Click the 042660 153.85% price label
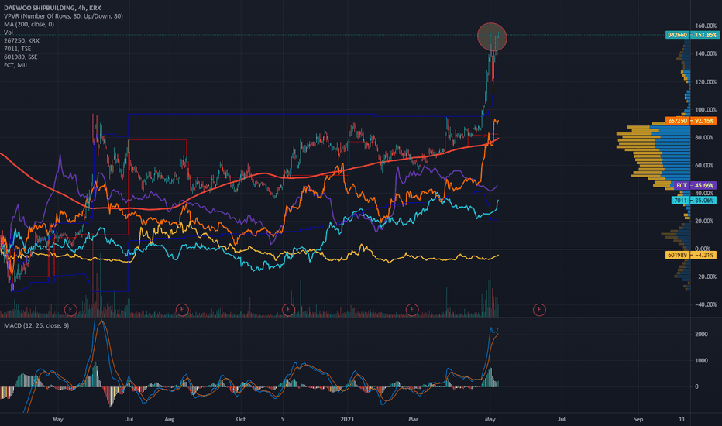The width and height of the screenshot is (722, 426). [692, 35]
